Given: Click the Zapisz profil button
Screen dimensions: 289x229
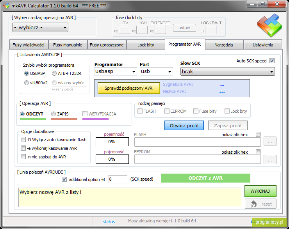Looking at the screenshot, I should 228,126.
